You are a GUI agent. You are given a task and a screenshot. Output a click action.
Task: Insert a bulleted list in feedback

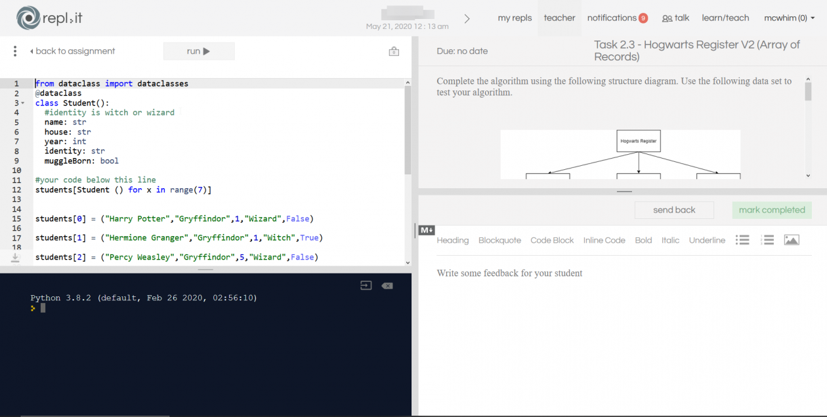742,240
